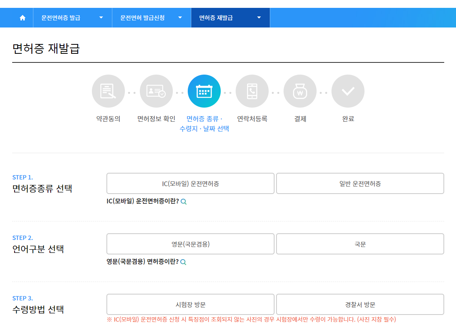Click the 완료 checkmark step icon
The image size is (456, 333).
[348, 91]
